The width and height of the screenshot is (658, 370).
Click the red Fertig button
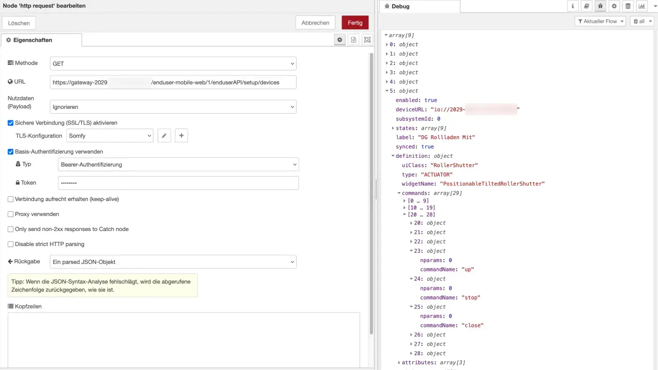coord(355,23)
